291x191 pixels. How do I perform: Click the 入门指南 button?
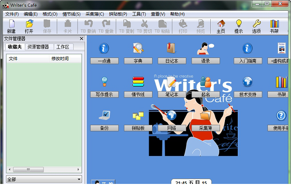[248, 61]
